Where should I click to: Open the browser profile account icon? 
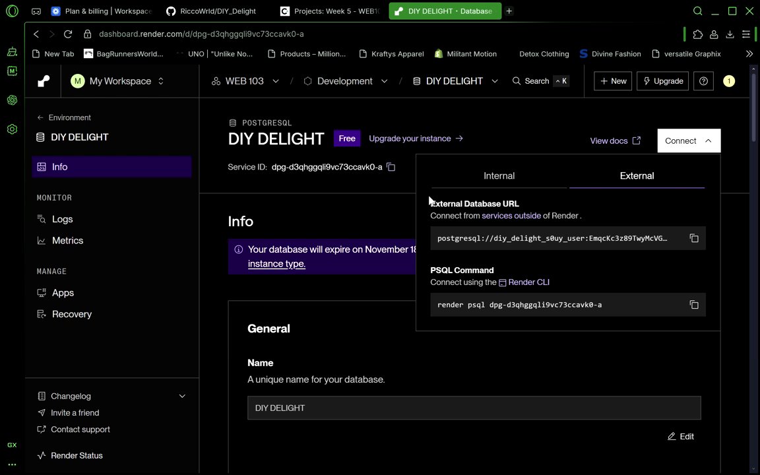pos(714,34)
